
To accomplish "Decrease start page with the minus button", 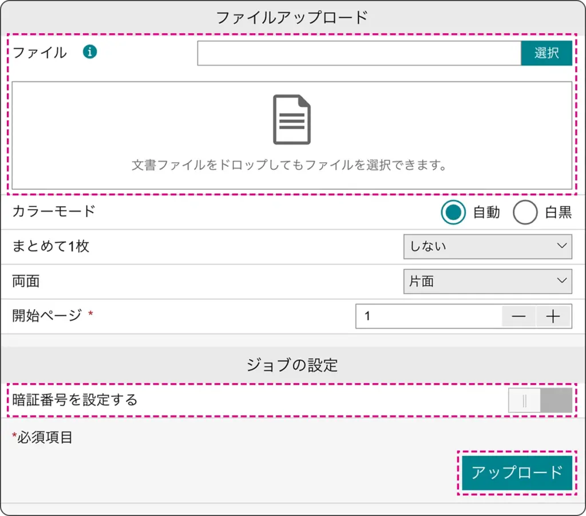I will point(518,317).
